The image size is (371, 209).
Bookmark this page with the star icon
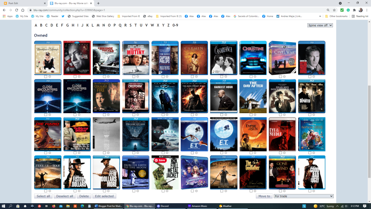coord(334,10)
